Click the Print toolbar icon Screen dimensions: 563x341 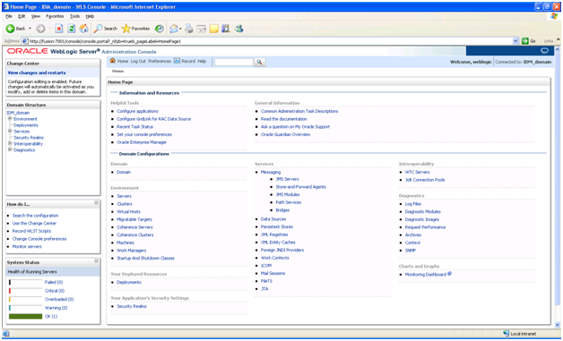189,29
